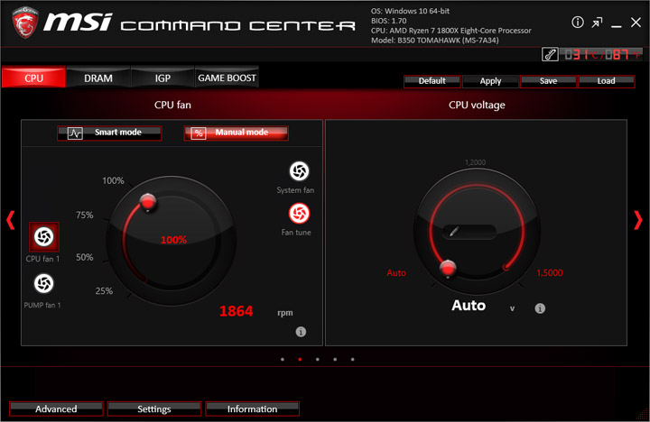Select the fourth page indicator dot
This screenshot has height=422, width=650.
pyautogui.click(x=335, y=360)
